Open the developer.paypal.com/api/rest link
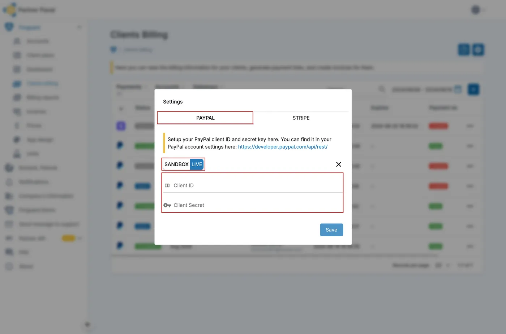This screenshot has width=506, height=334. coord(283,147)
